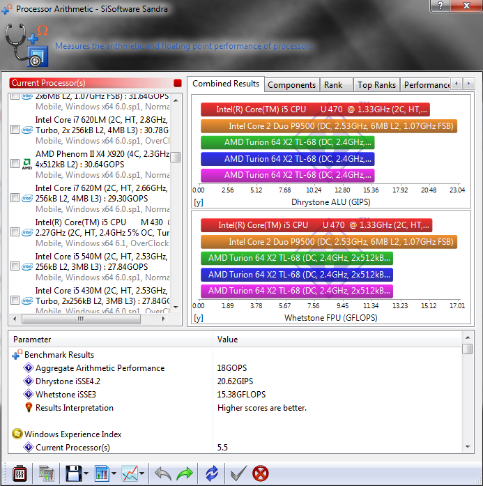Click the line graph icon
The height and width of the screenshot is (486, 483).
[130, 473]
